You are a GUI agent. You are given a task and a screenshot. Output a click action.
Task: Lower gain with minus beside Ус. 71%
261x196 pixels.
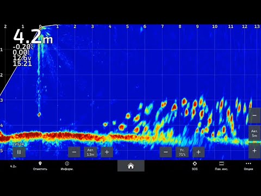[166, 152]
